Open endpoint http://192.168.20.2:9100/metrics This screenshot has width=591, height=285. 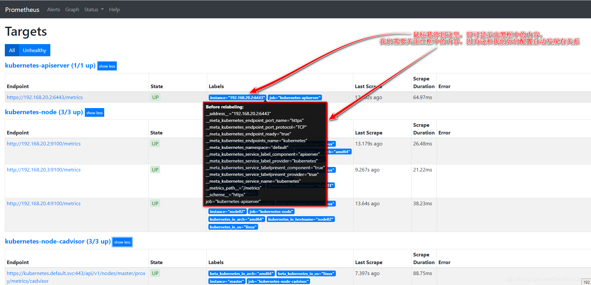pyautogui.click(x=44, y=143)
